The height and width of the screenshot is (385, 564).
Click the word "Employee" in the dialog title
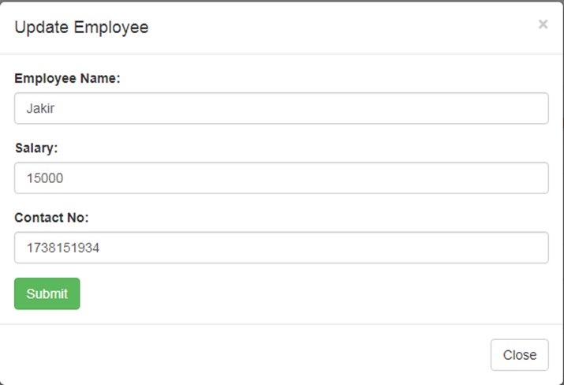coord(110,28)
